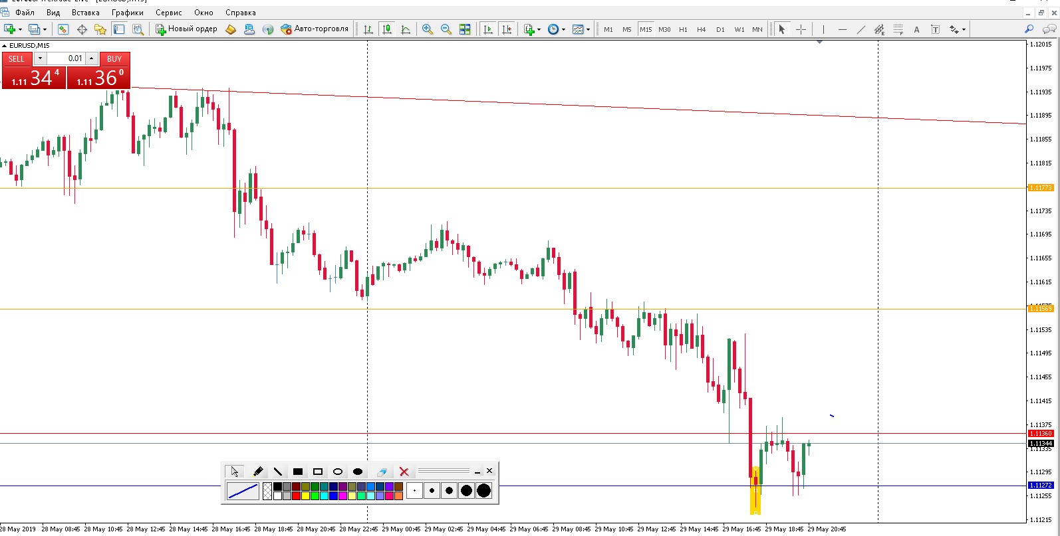Select the M30 timeframe

664,29
